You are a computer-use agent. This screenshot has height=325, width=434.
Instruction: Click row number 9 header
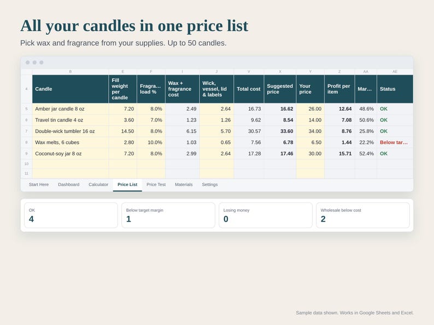click(x=27, y=154)
